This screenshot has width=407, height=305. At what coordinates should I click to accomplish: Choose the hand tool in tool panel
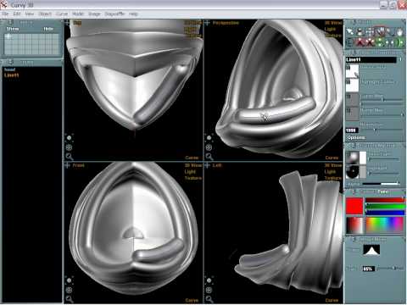399,32
